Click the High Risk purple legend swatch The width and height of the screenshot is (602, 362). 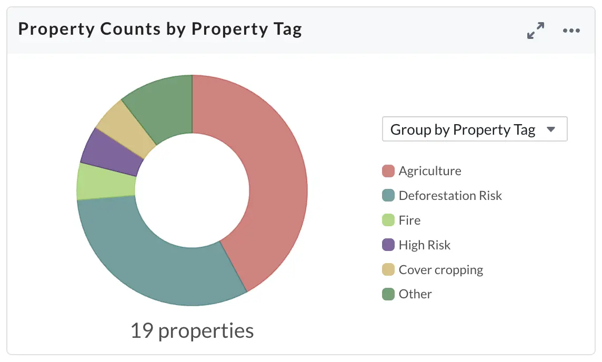click(x=388, y=245)
